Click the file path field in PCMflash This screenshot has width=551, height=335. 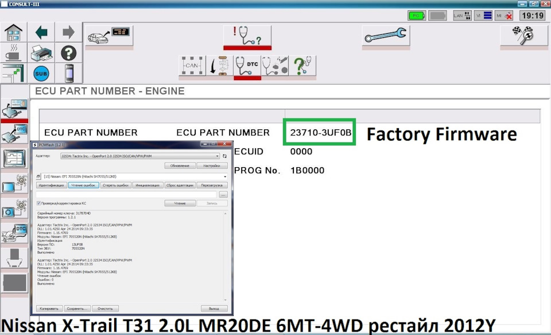click(126, 194)
